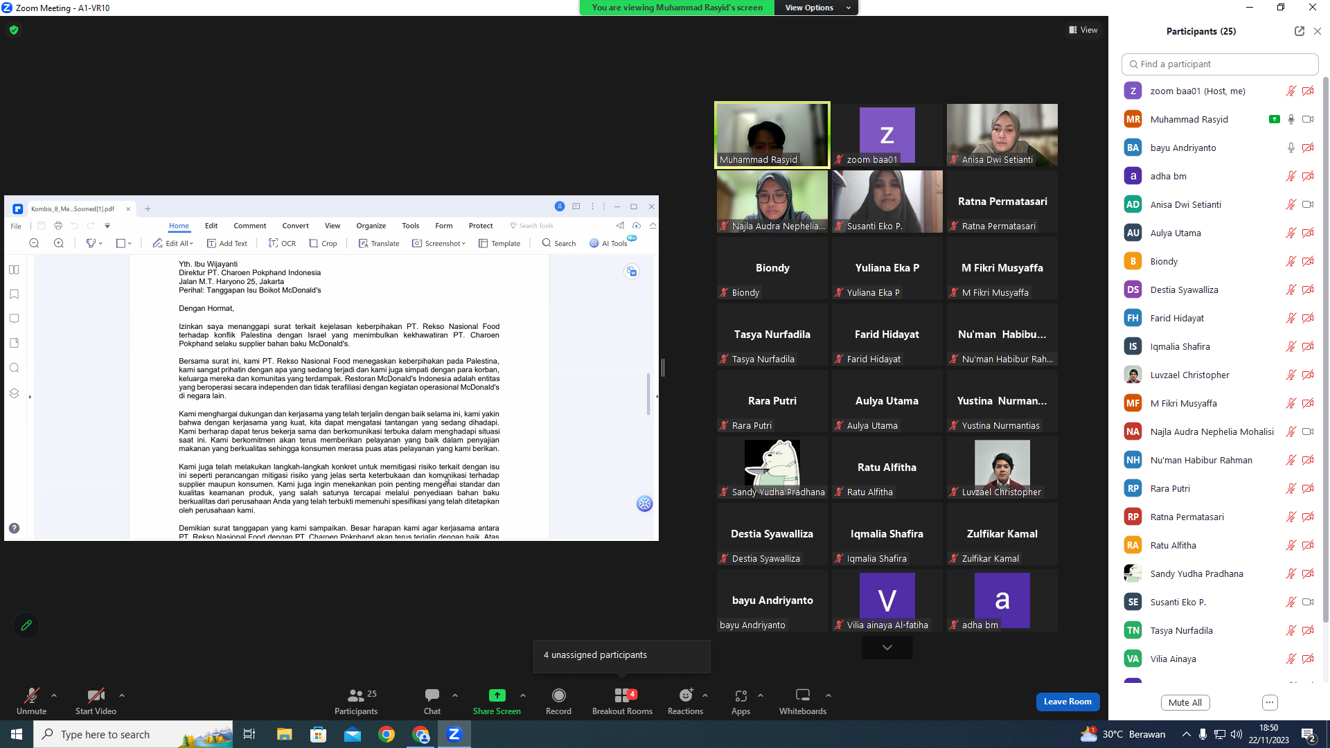Toggle Susanti Eko P.'s camera icon in the list
The width and height of the screenshot is (1330, 748).
pos(1308,602)
